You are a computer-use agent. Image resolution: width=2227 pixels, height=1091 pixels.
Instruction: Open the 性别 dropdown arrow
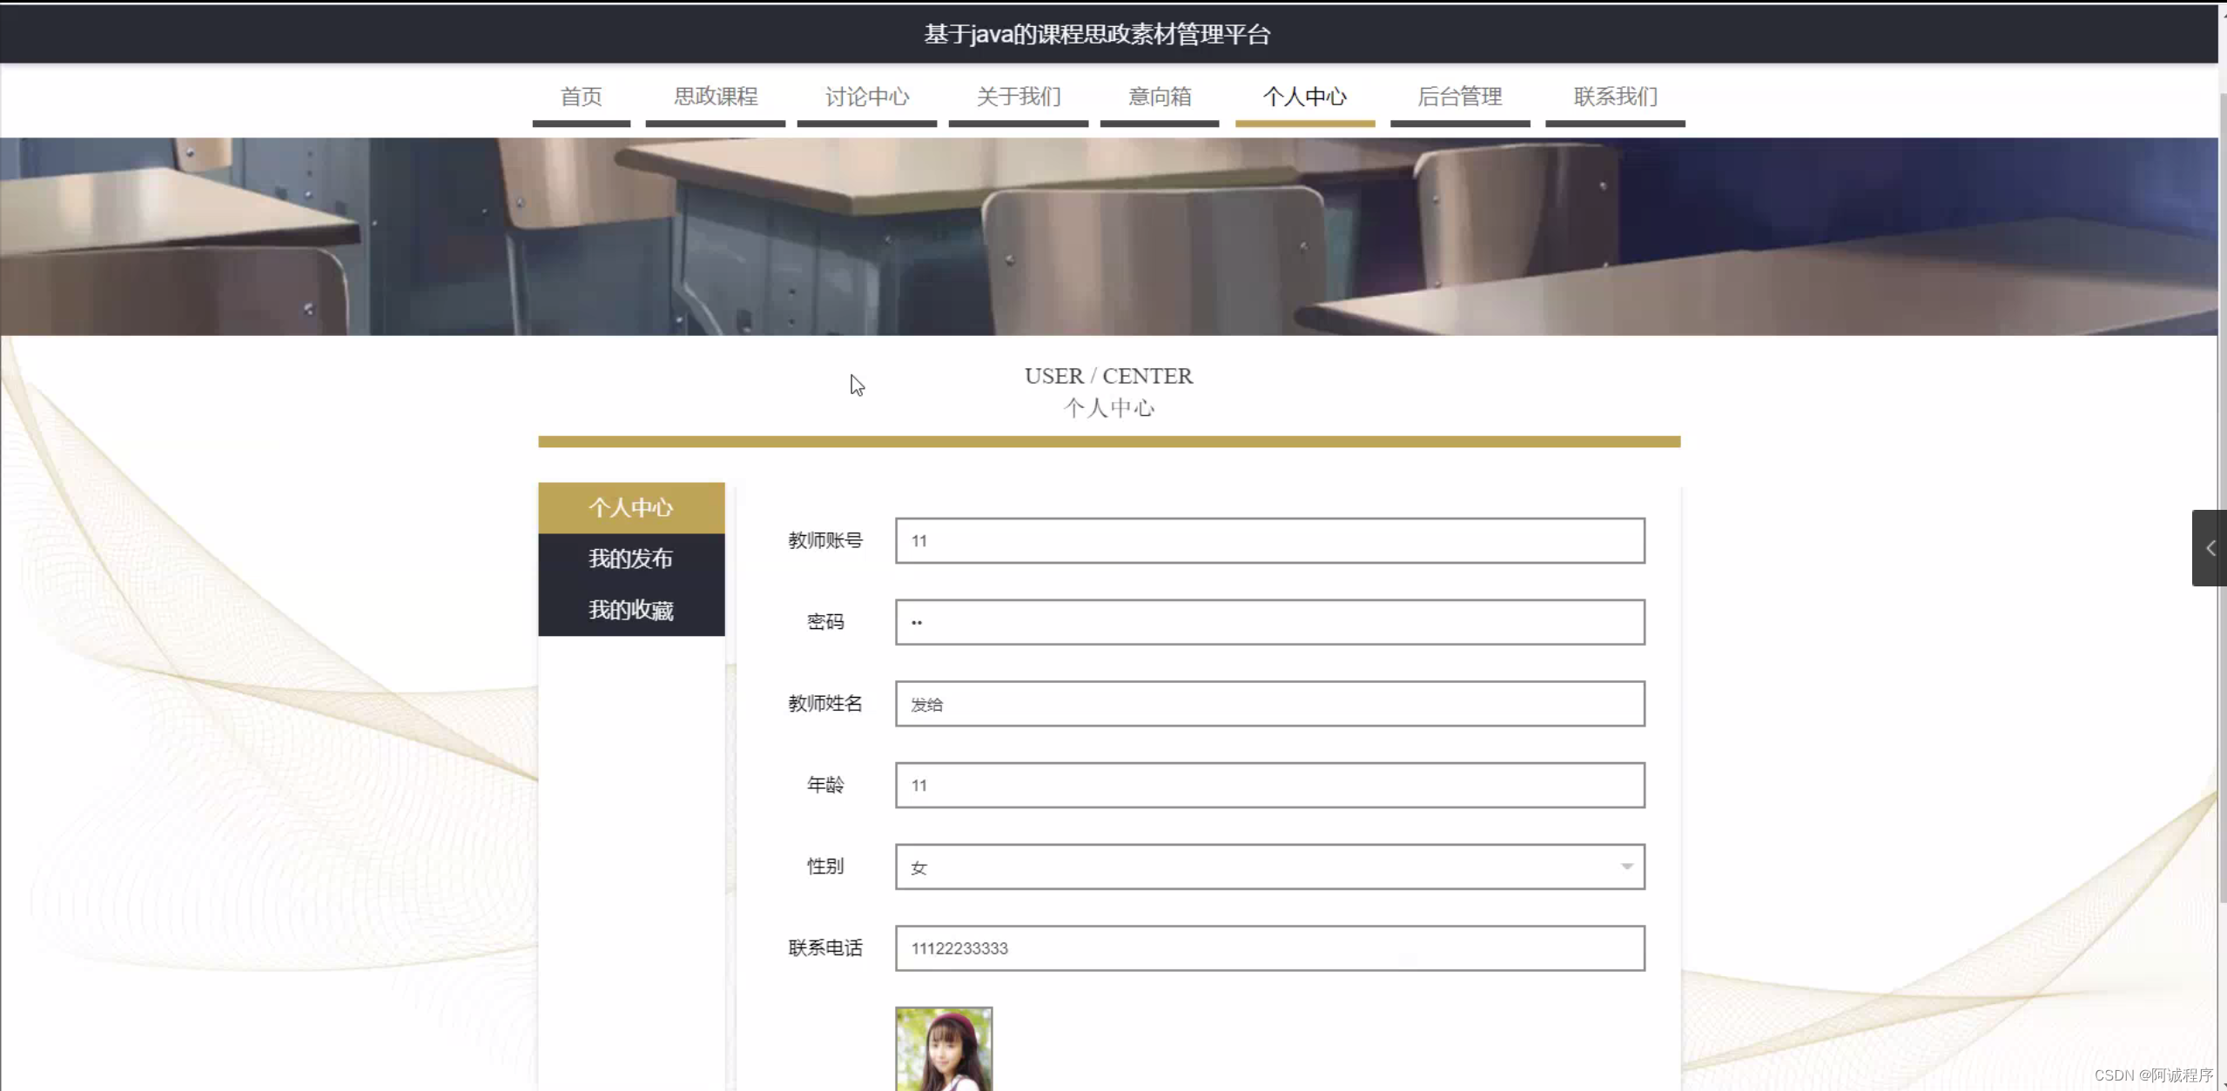click(1625, 867)
